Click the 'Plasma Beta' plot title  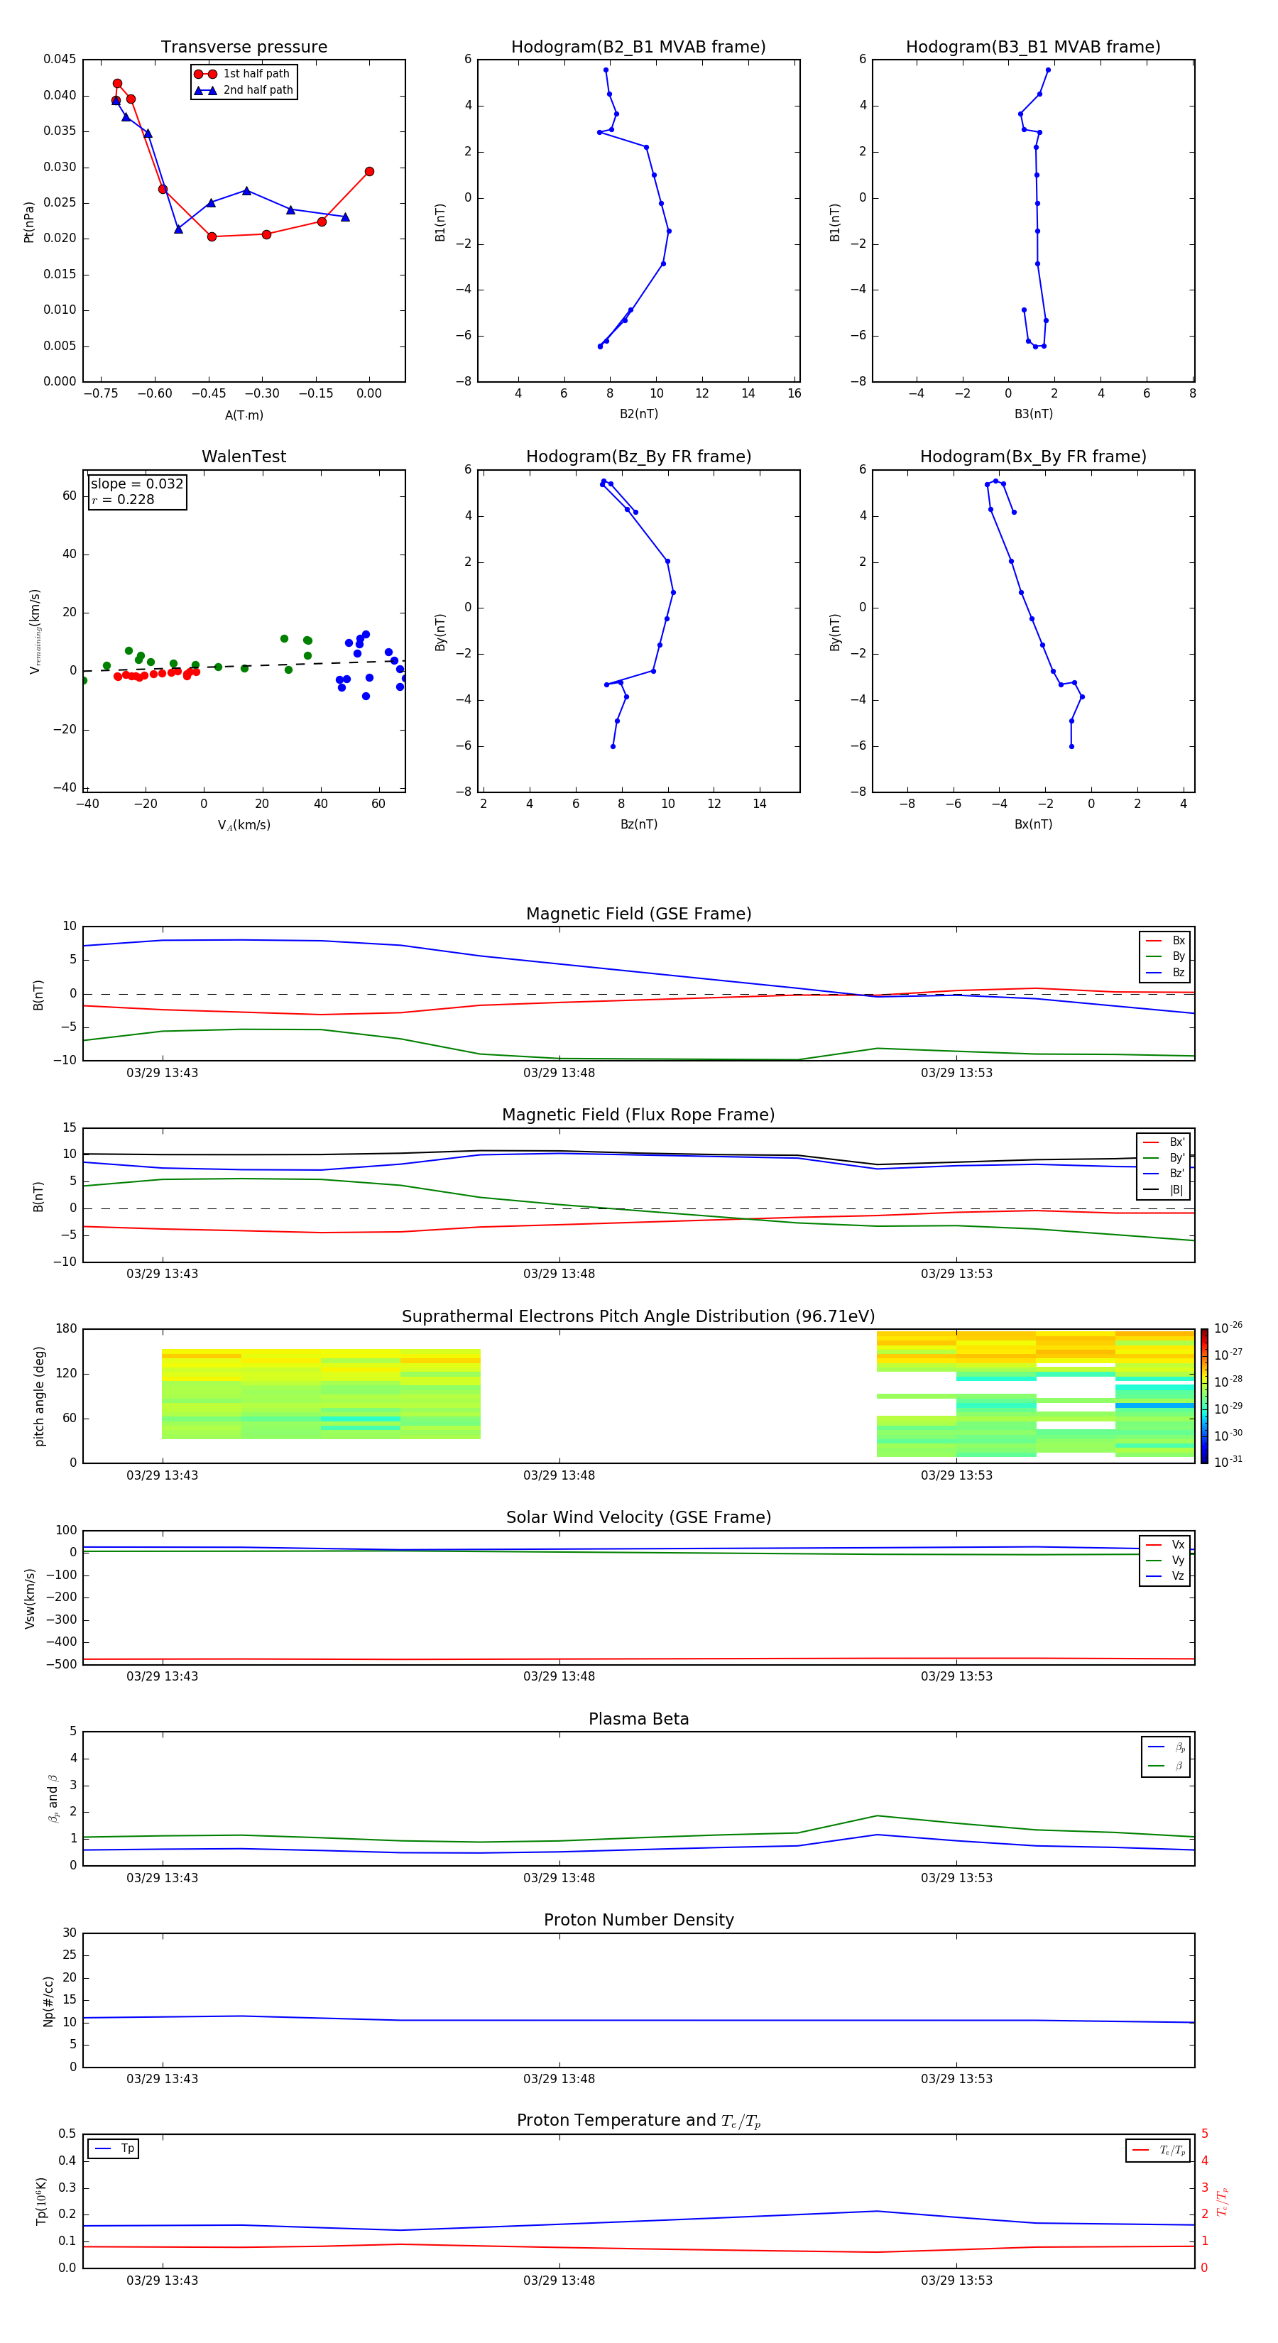pyautogui.click(x=638, y=1719)
